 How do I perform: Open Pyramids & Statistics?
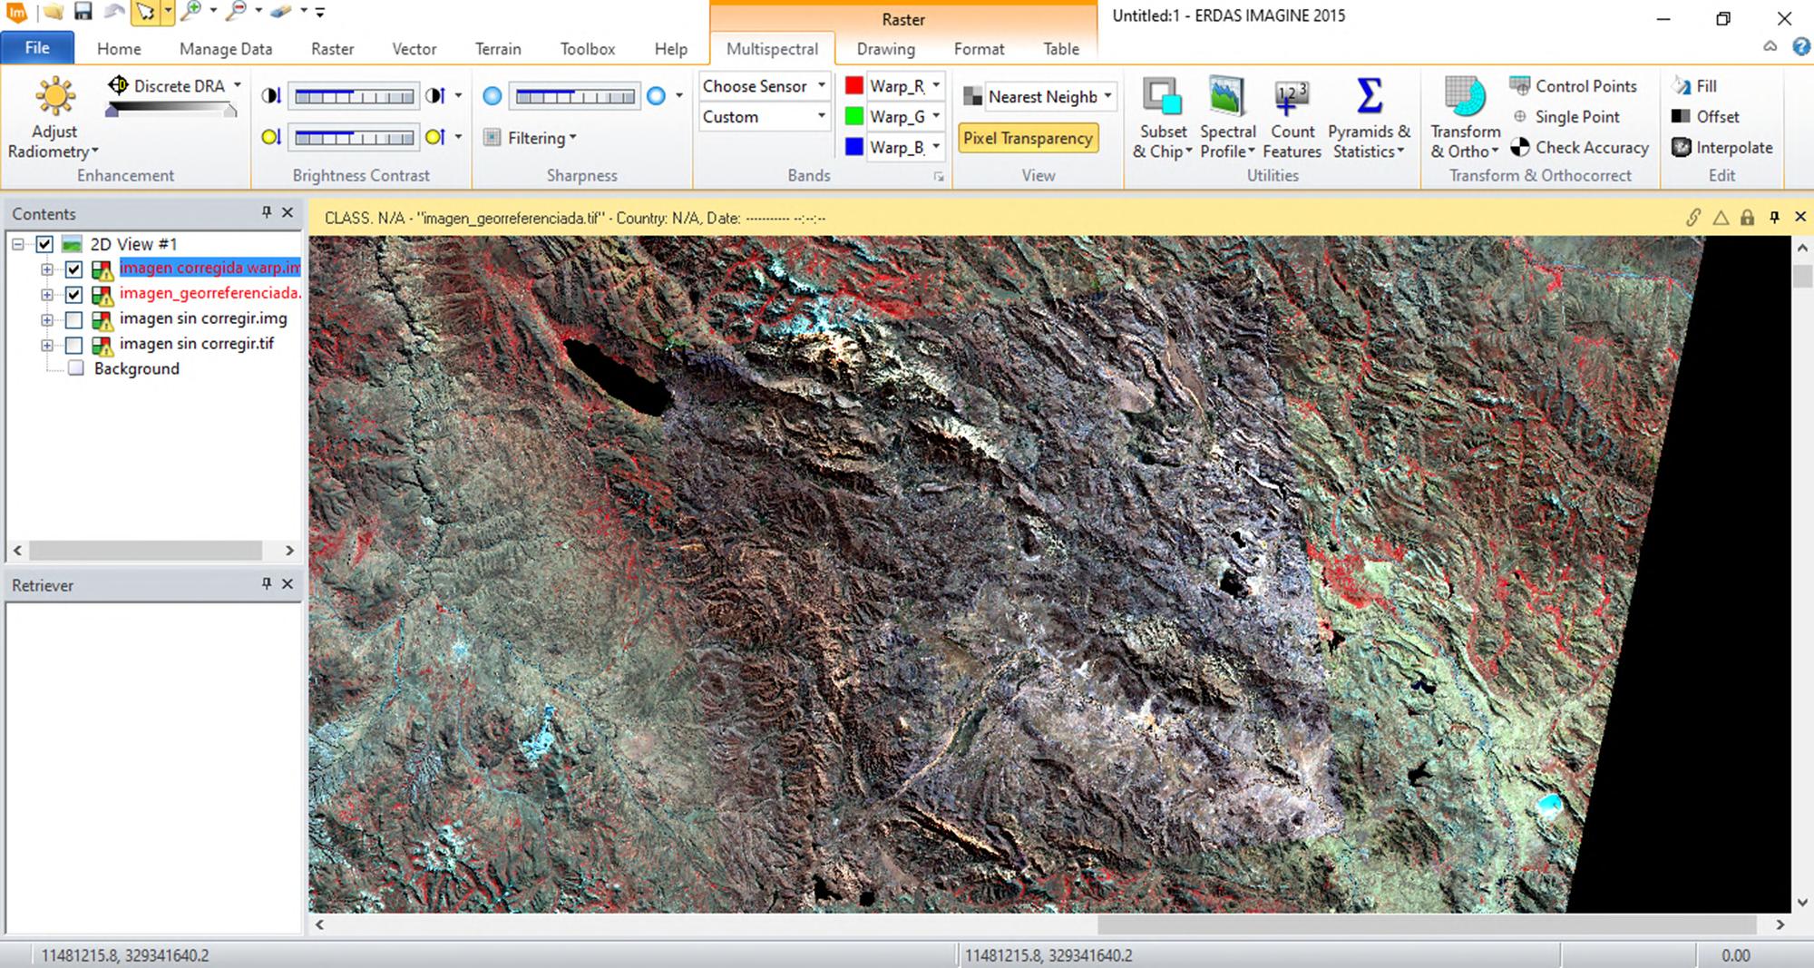click(x=1369, y=118)
